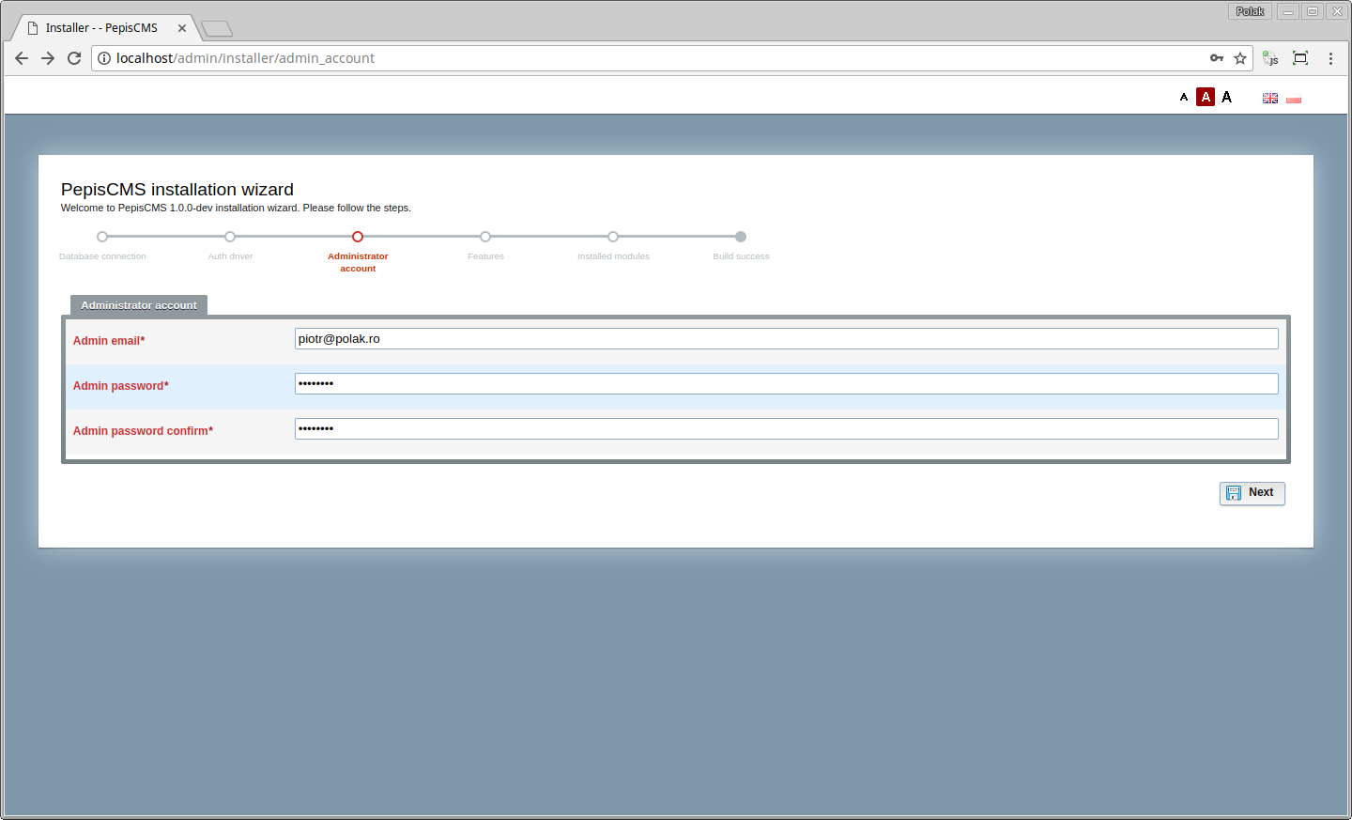1352x820 pixels.
Task: Focus the Admin email field
Action: tap(786, 339)
